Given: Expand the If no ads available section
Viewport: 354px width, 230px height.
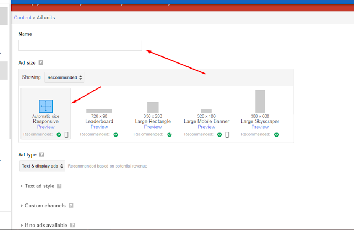Looking at the screenshot, I should click(x=44, y=225).
